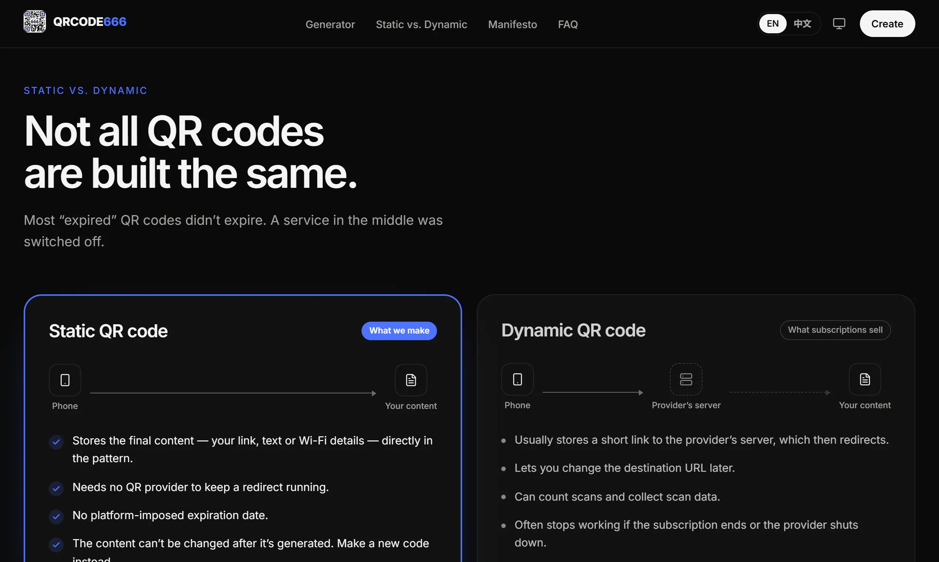The width and height of the screenshot is (939, 562).
Task: Click the 'What we make' badge
Action: coord(399,331)
